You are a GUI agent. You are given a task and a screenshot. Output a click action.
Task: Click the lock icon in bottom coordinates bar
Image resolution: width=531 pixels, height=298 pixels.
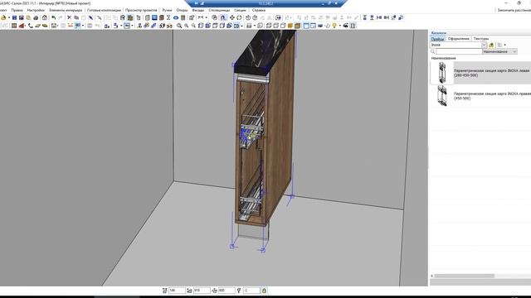click(x=264, y=291)
